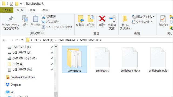The height and width of the screenshot is (97, 173).
Task: Open the File (ファイル) tab
Action: [6, 10]
